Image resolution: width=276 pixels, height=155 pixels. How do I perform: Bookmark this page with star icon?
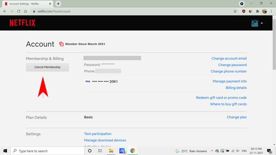(x=235, y=12)
